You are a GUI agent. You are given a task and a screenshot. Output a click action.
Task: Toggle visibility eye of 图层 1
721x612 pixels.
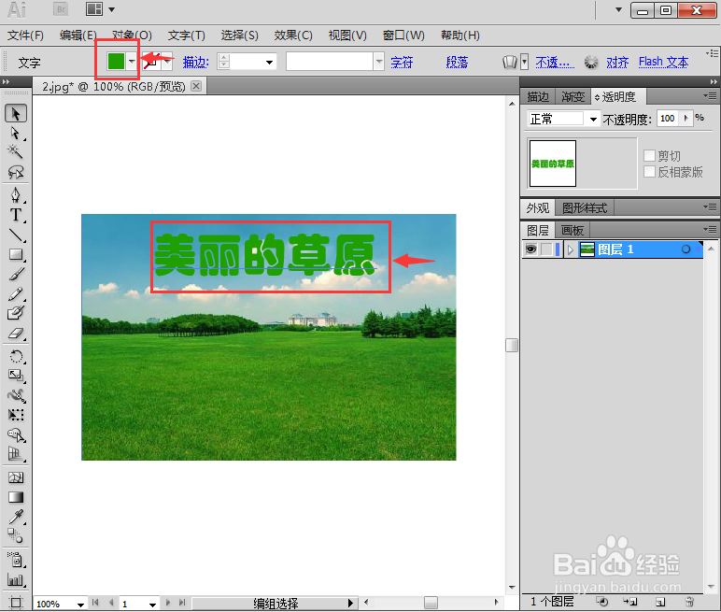pos(531,249)
